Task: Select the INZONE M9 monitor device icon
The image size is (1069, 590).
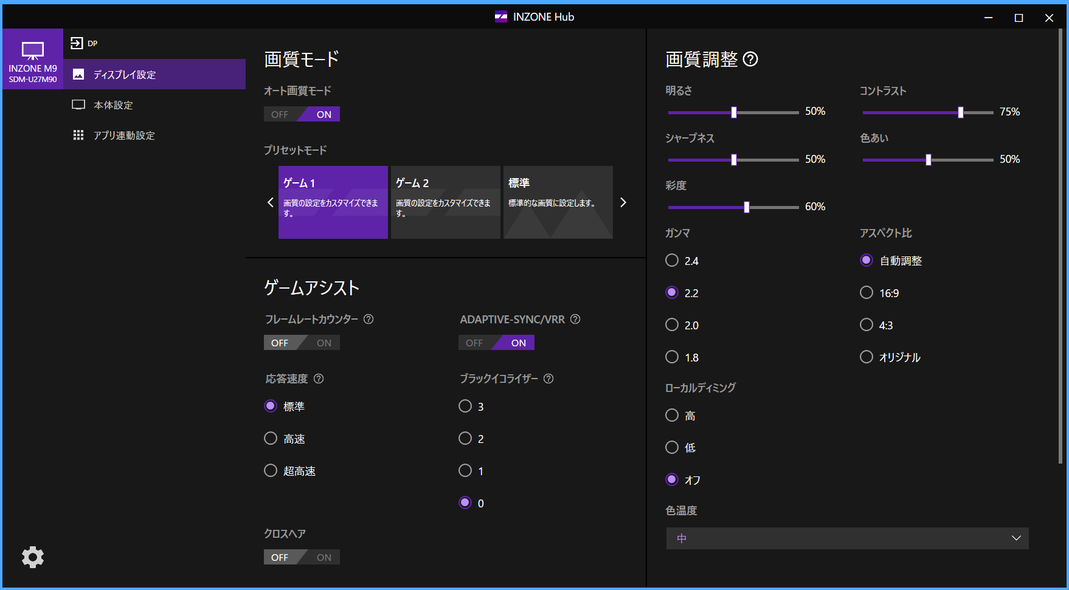Action: 33,59
